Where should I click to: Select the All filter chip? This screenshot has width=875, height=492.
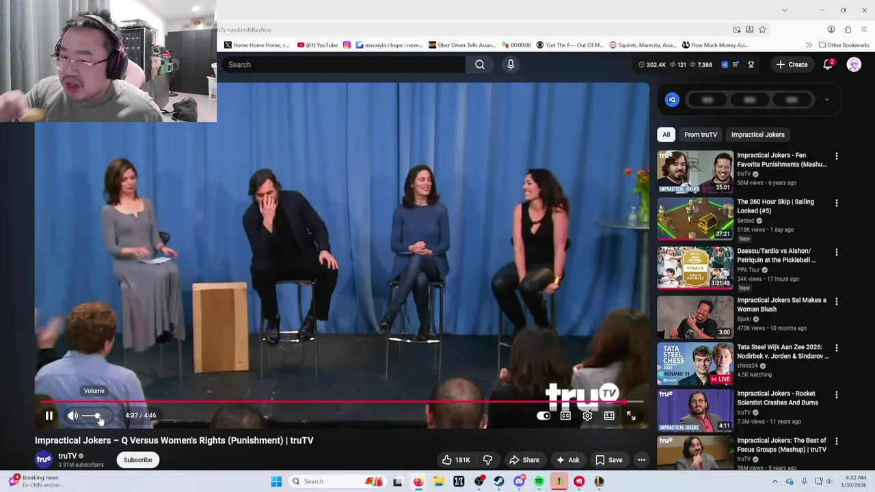click(667, 135)
